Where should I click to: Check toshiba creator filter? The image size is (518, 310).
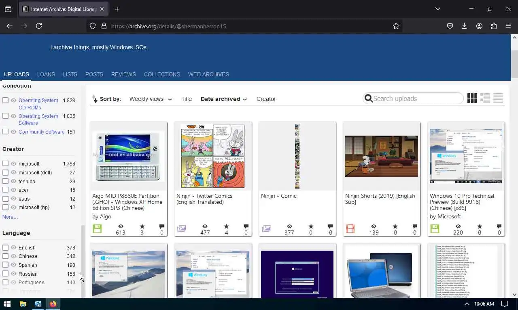(x=6, y=181)
